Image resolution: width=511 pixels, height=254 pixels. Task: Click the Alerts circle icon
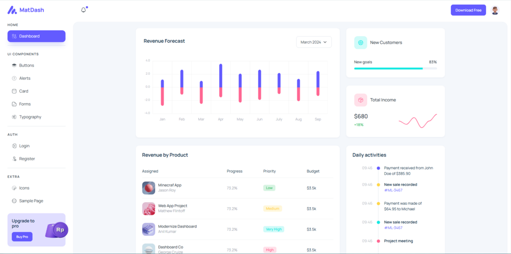[14, 78]
